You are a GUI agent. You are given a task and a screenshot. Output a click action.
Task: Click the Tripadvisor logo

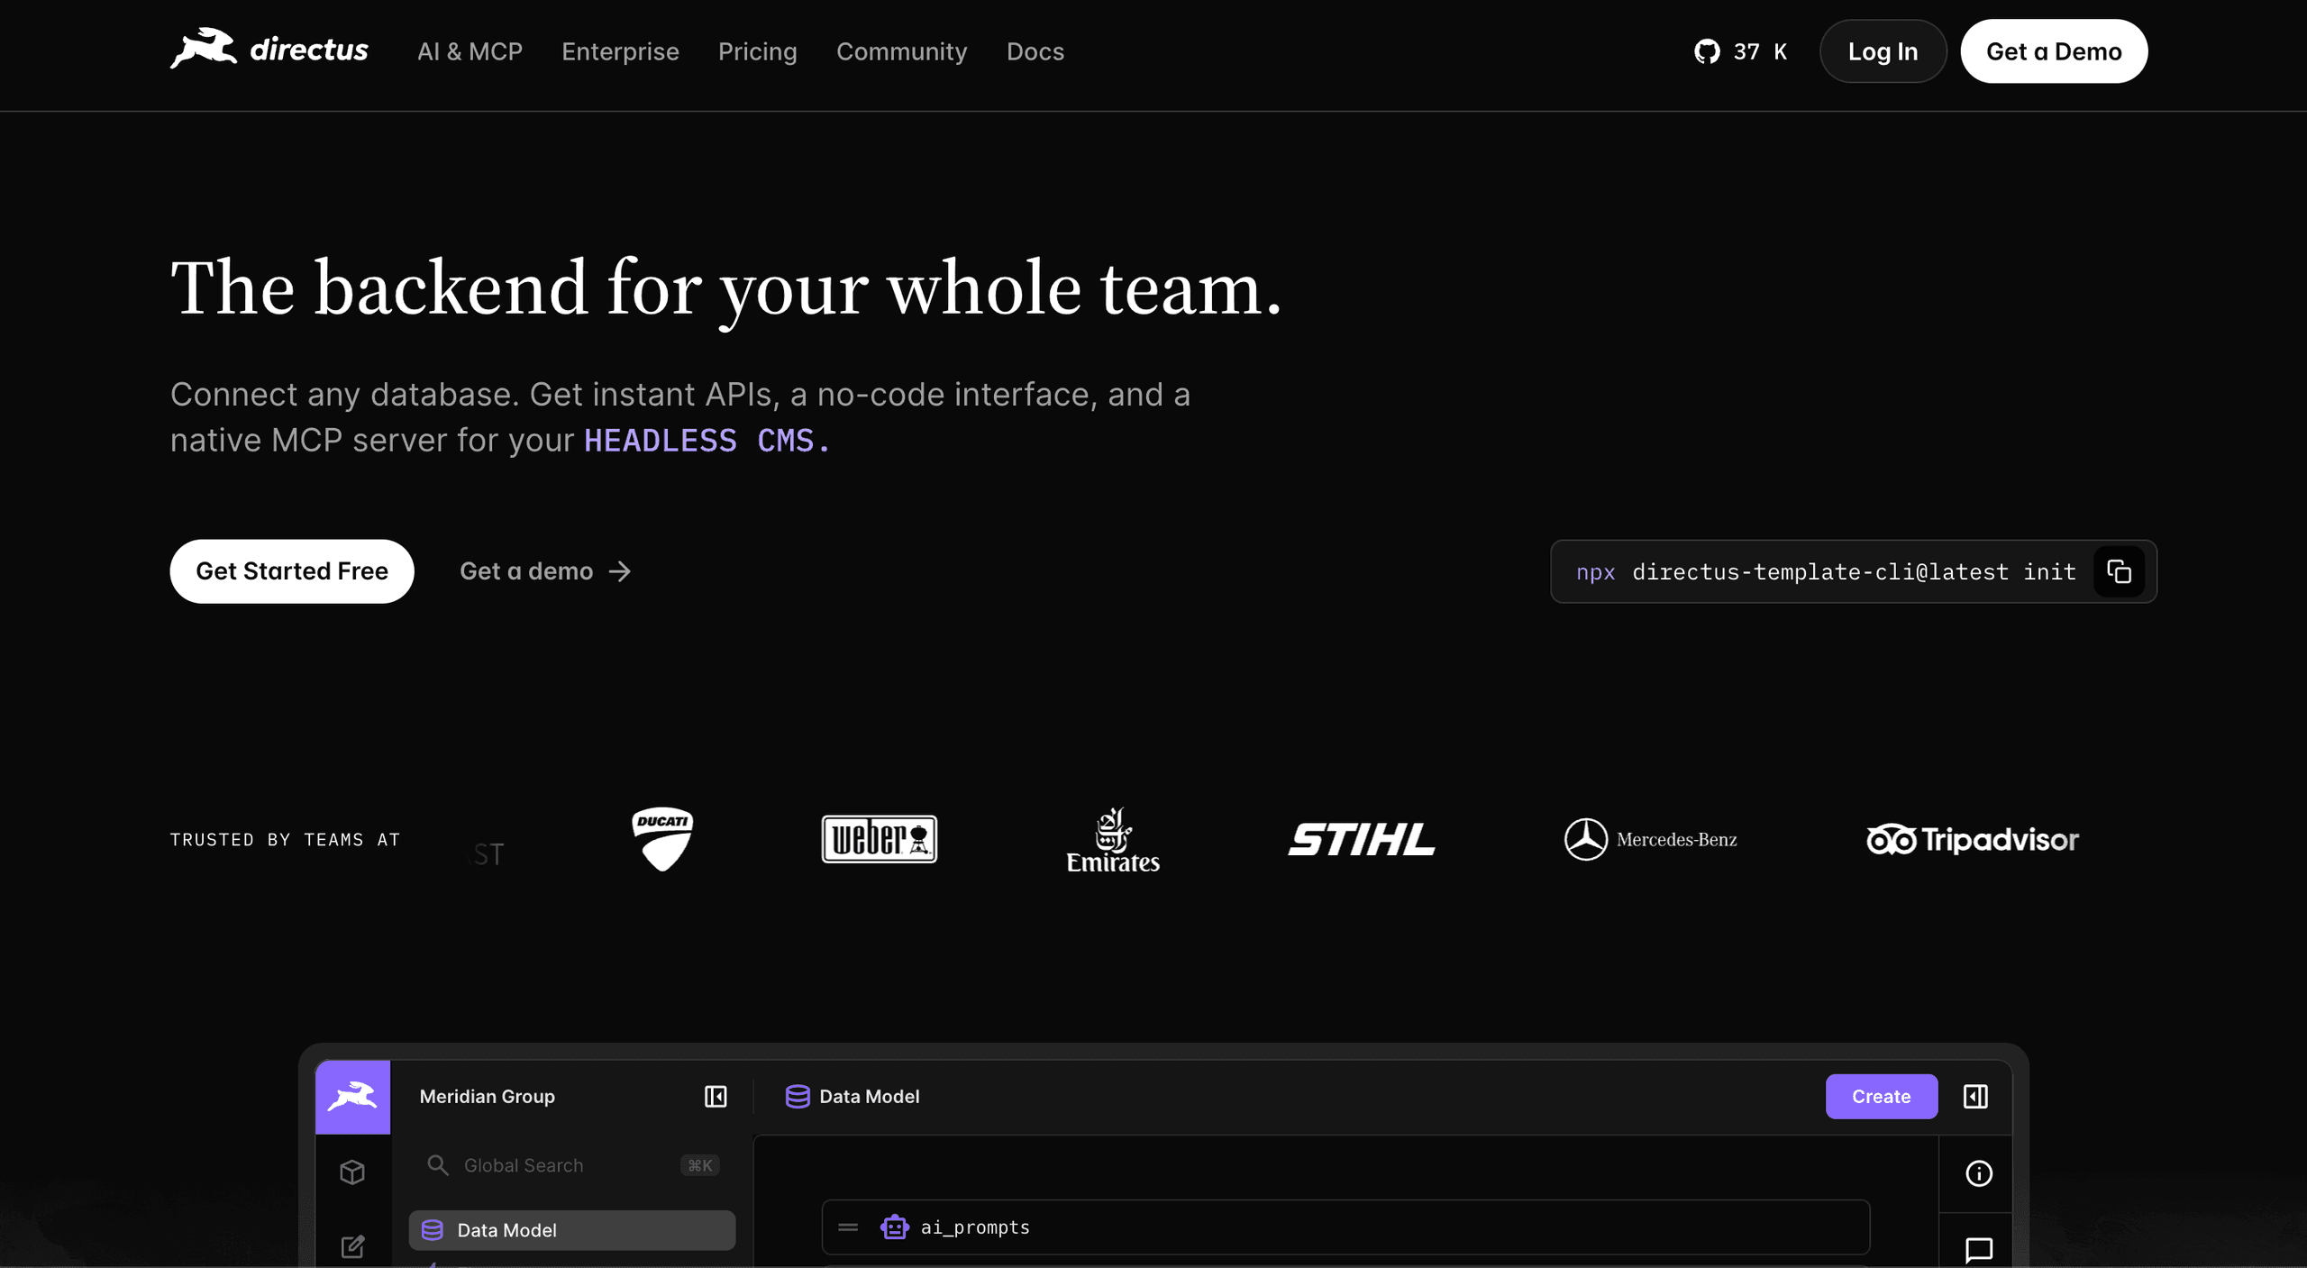click(1973, 839)
